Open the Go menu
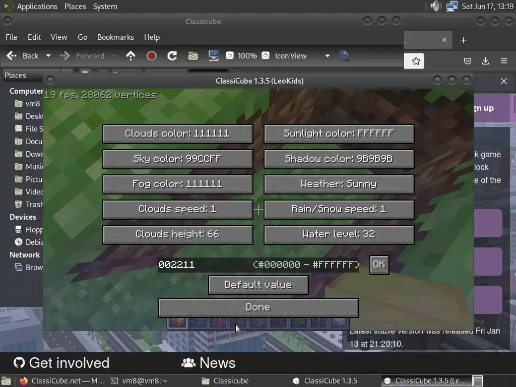The width and height of the screenshot is (516, 387). [82, 37]
